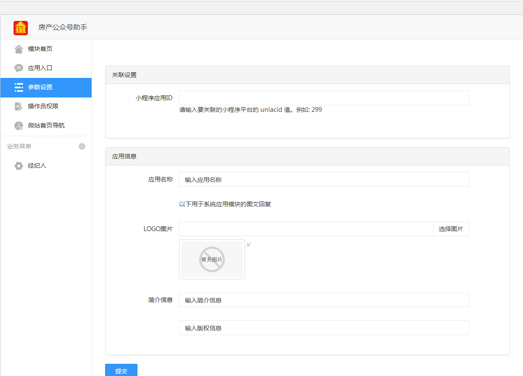Click the clock icon beside 微站首页导航
523x376 pixels.
(x=19, y=125)
